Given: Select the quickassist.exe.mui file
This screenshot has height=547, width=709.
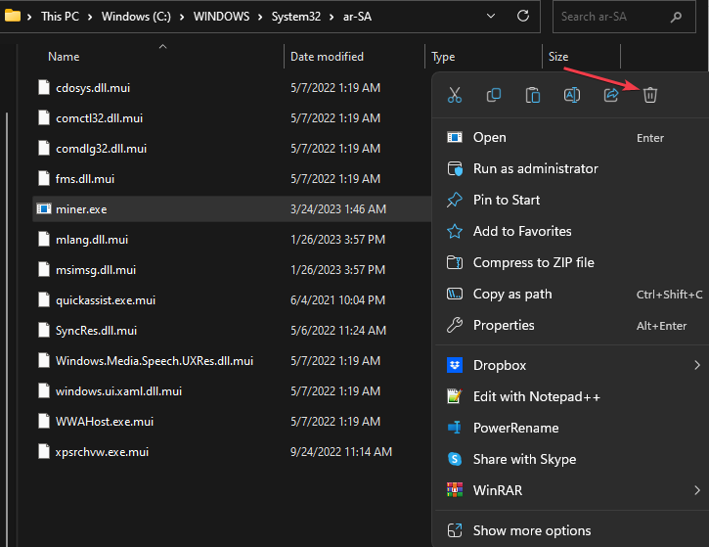Looking at the screenshot, I should pos(106,298).
